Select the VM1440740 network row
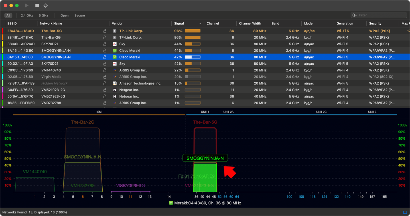410x216 pixels. tap(205, 70)
